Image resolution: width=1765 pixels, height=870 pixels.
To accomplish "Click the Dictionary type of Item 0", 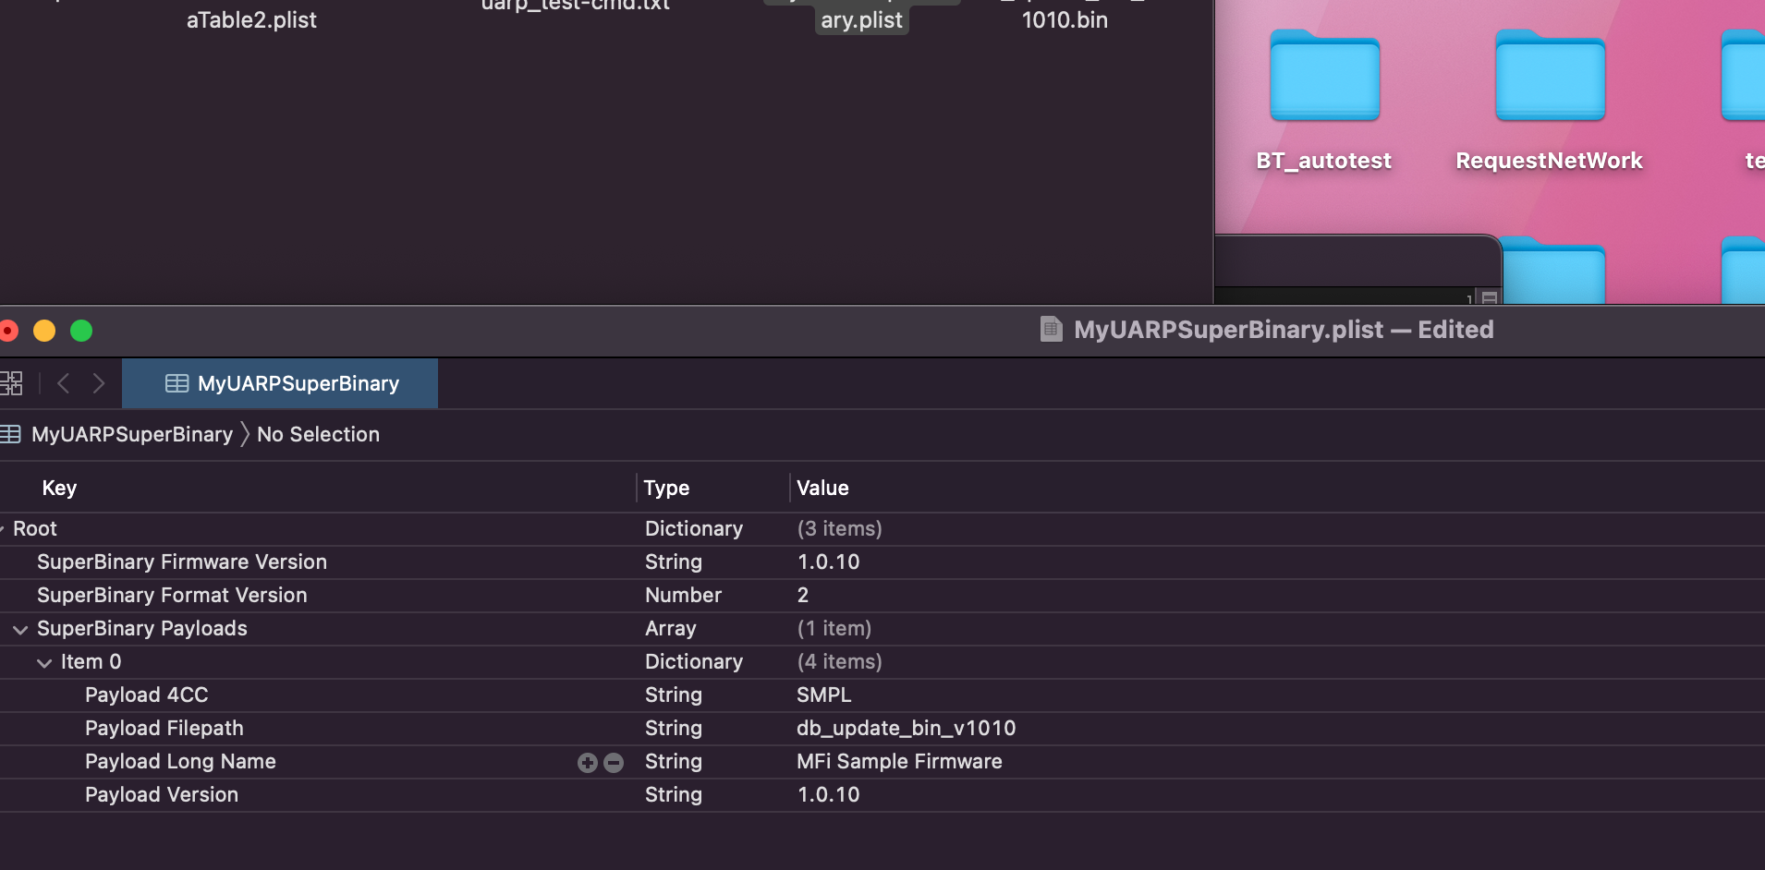I will (694, 661).
